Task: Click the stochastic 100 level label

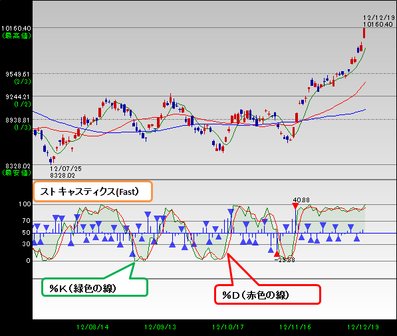Action: [x=25, y=204]
